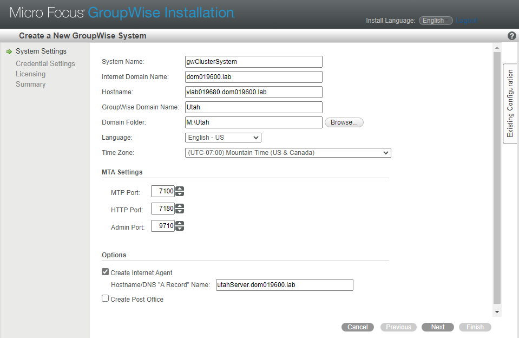Open Install Language English selector
Viewport: 519px width, 338px height.
[436, 21]
